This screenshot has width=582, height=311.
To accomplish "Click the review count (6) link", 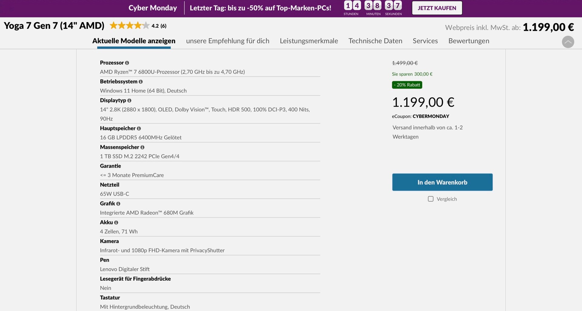I will pyautogui.click(x=163, y=26).
